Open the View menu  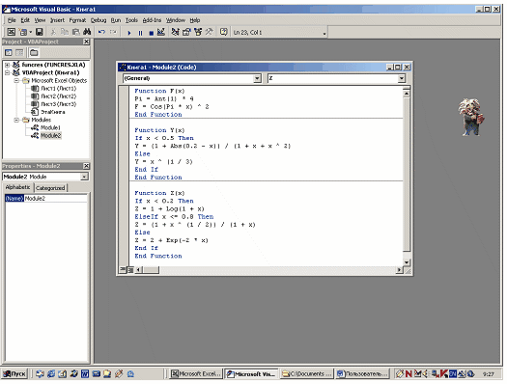(40, 20)
